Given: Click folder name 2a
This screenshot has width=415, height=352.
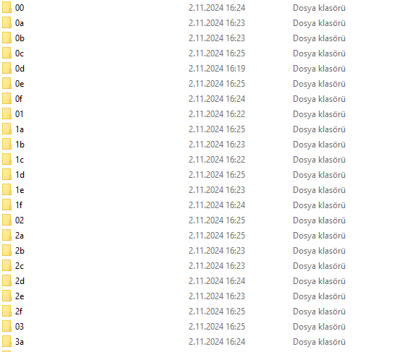Looking at the screenshot, I should [x=20, y=236].
